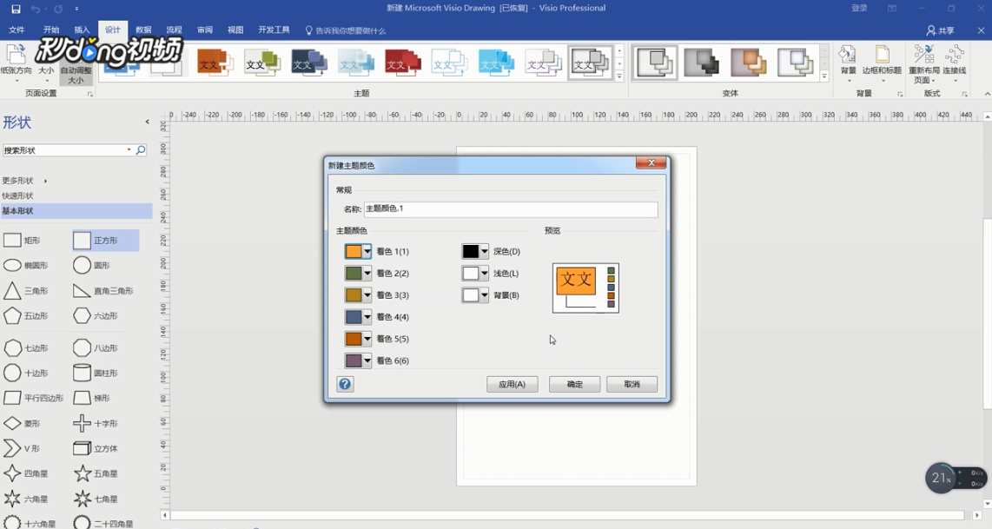Click the help question mark in dialog
The height and width of the screenshot is (529, 992).
345,384
